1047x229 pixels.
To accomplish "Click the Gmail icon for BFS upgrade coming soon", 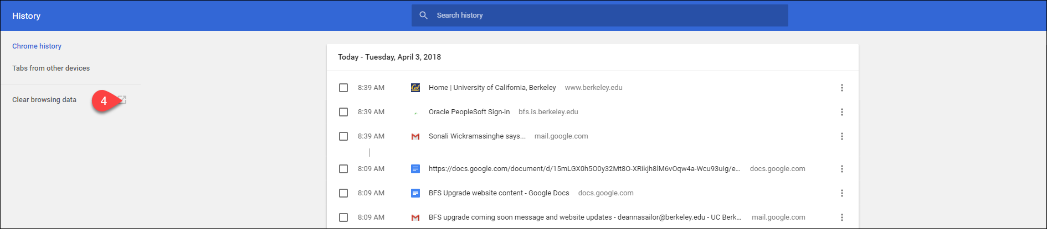I will coord(415,217).
